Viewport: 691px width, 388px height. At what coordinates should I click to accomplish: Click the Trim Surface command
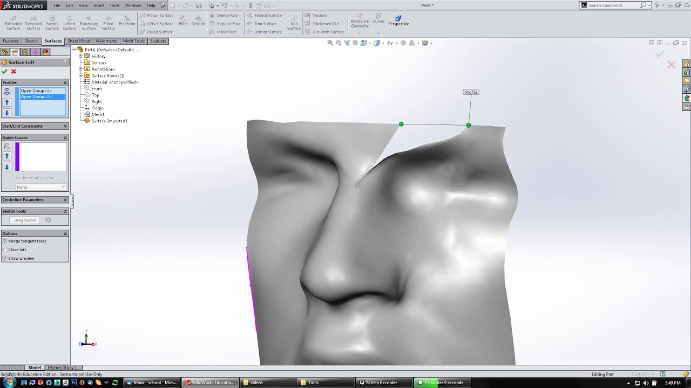point(262,24)
